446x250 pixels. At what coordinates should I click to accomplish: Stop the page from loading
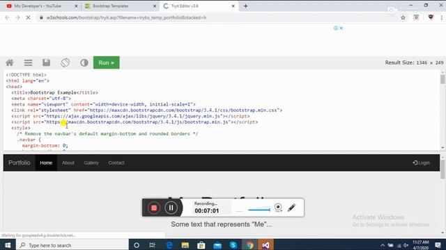(x=28, y=17)
